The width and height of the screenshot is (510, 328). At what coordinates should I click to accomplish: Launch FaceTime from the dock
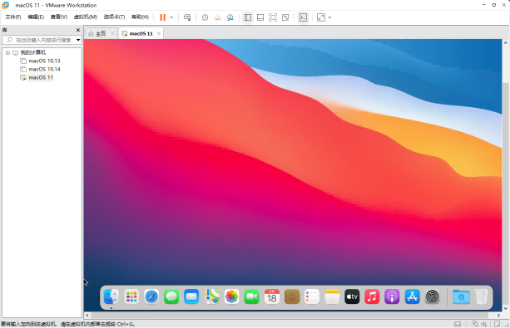point(252,296)
